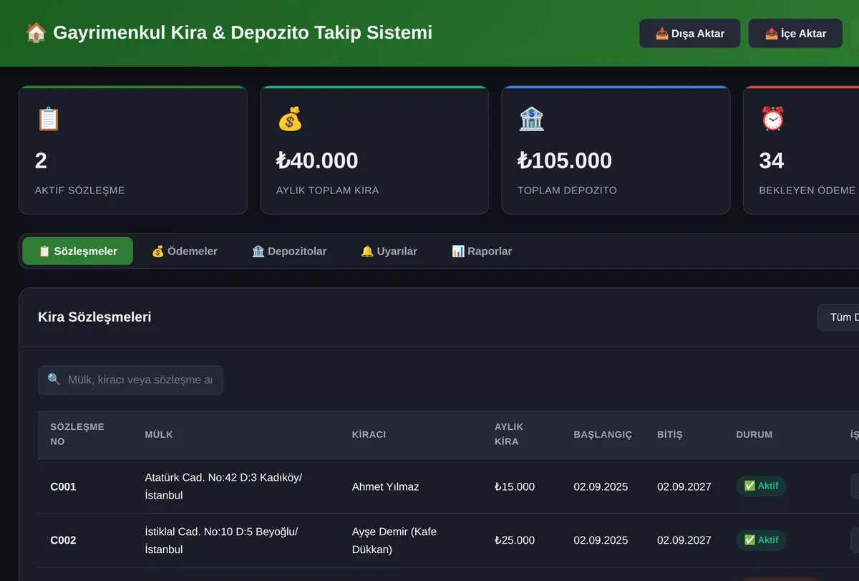
Task: Click the alarm clock icon on Bekleyen Ödeme card
Action: coord(772,119)
